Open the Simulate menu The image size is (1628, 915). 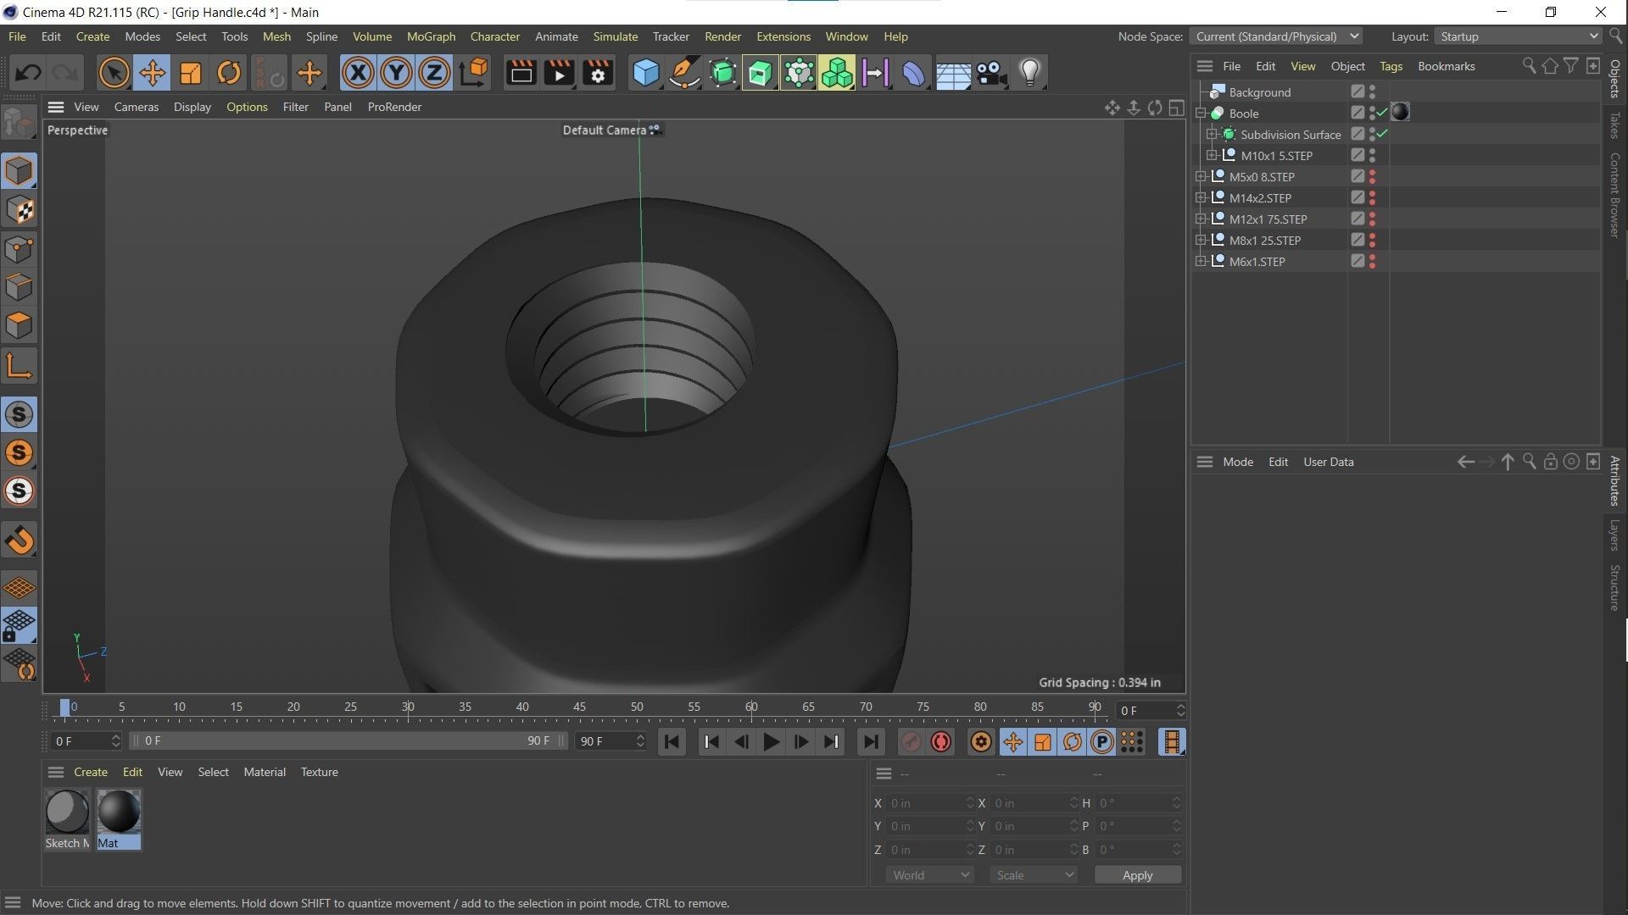point(615,36)
